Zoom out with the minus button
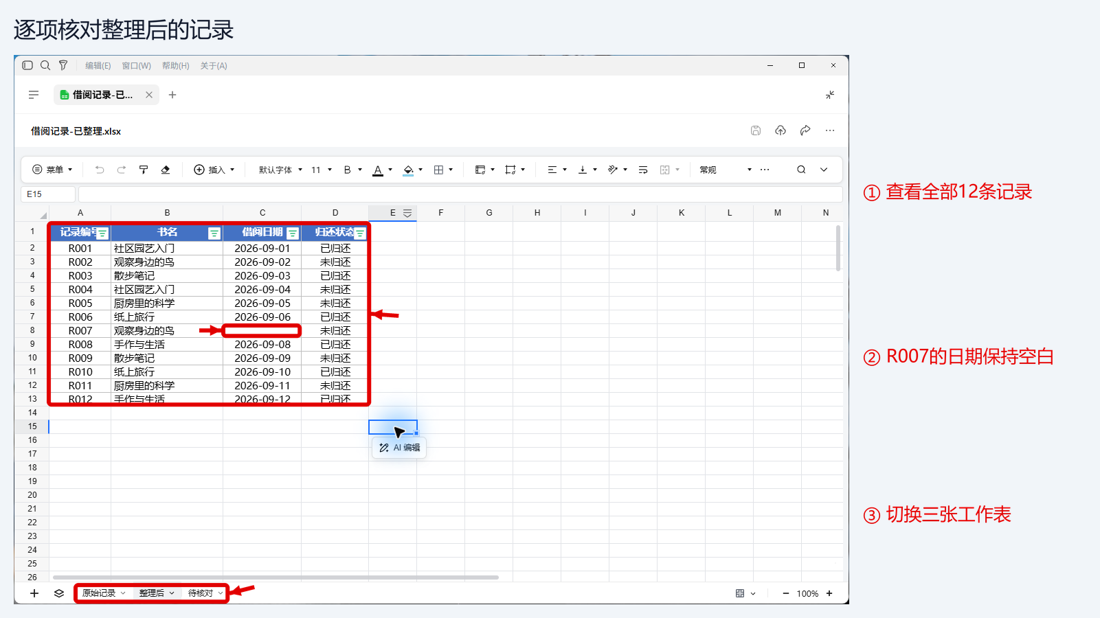Screen dimensions: 1100x618 coord(786,593)
